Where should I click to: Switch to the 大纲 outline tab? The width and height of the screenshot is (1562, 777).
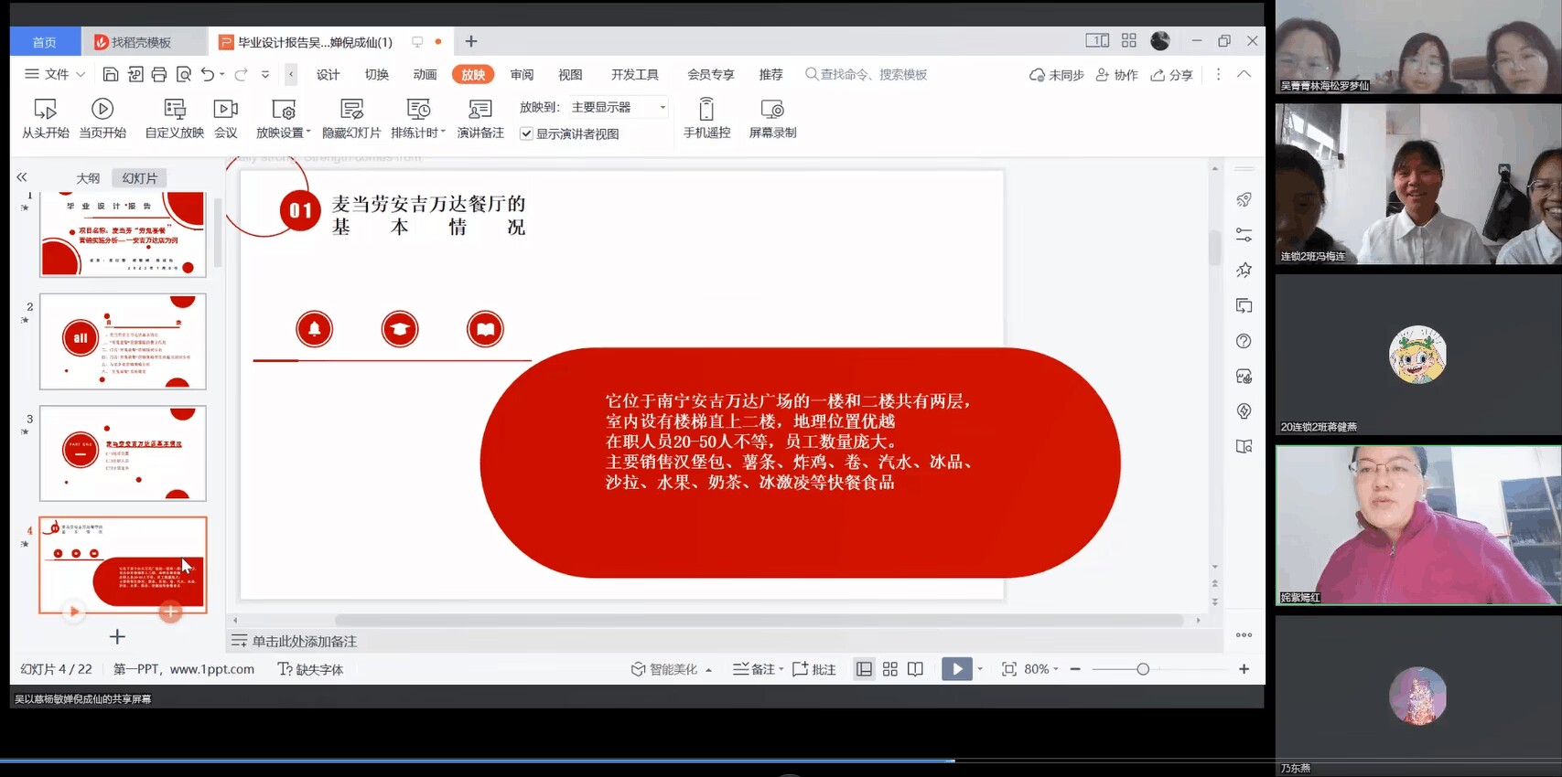[x=88, y=178]
